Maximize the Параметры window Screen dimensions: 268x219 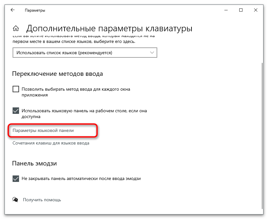point(241,10)
